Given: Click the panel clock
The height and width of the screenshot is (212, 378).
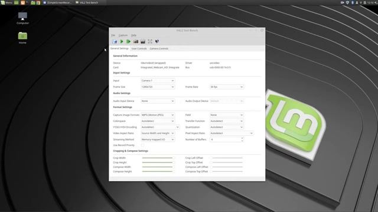Looking at the screenshot, I should (x=371, y=2).
